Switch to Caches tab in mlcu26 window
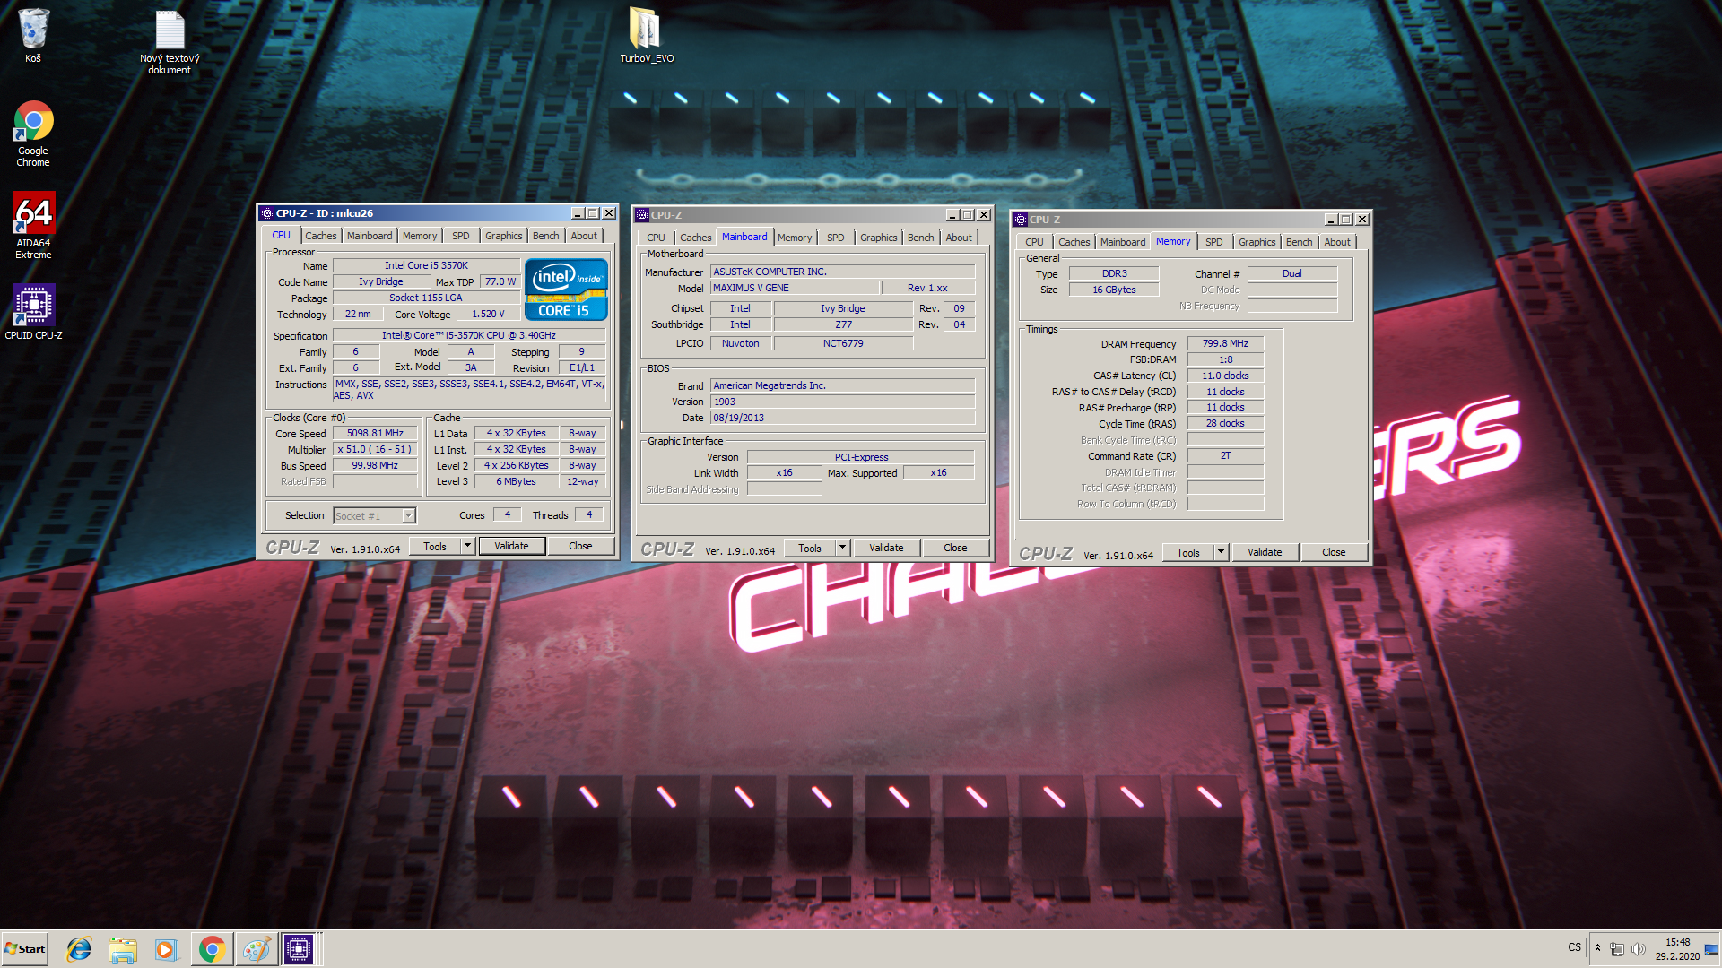 [321, 236]
